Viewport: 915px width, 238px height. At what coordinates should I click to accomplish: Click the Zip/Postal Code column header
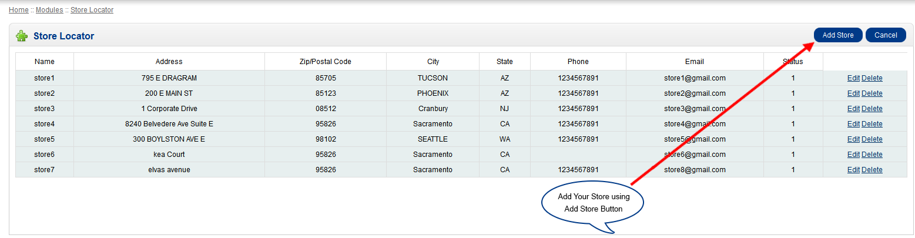click(x=326, y=62)
